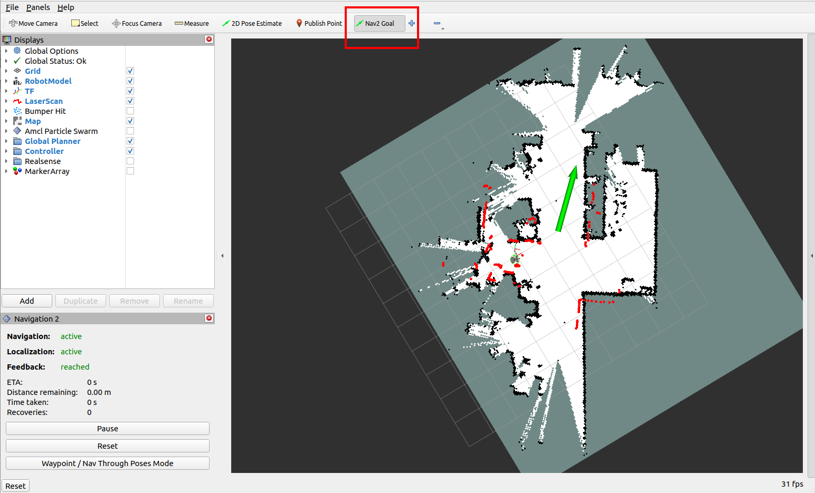This screenshot has width=815, height=493.
Task: Expand the Global Planner group
Action: [6, 141]
